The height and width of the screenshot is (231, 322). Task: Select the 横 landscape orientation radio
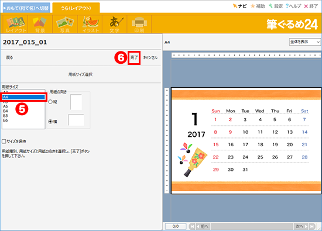(50, 122)
